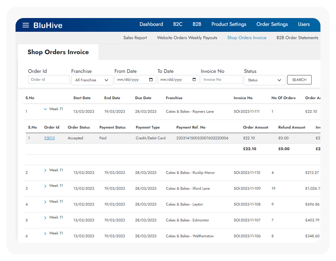The width and height of the screenshot is (336, 261).
Task: Expand Week 11 row for Ruislip Manor
Action: (45, 170)
